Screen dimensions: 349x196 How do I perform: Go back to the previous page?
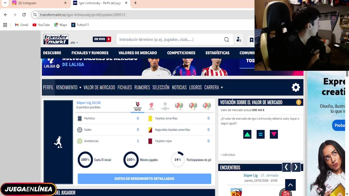pos(6,15)
